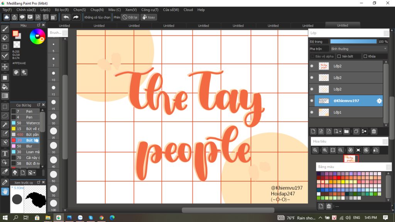
Task: Open Windows Start menu
Action: pos(5,217)
